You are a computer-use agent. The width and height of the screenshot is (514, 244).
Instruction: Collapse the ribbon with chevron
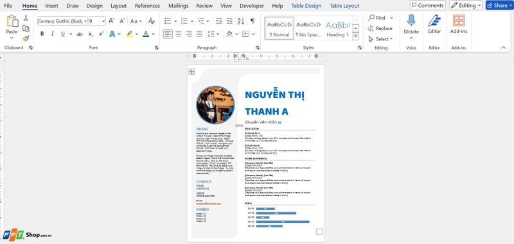pos(504,47)
